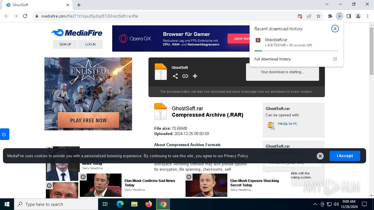Open Full download history link
The height and width of the screenshot is (210, 374).
click(x=273, y=59)
